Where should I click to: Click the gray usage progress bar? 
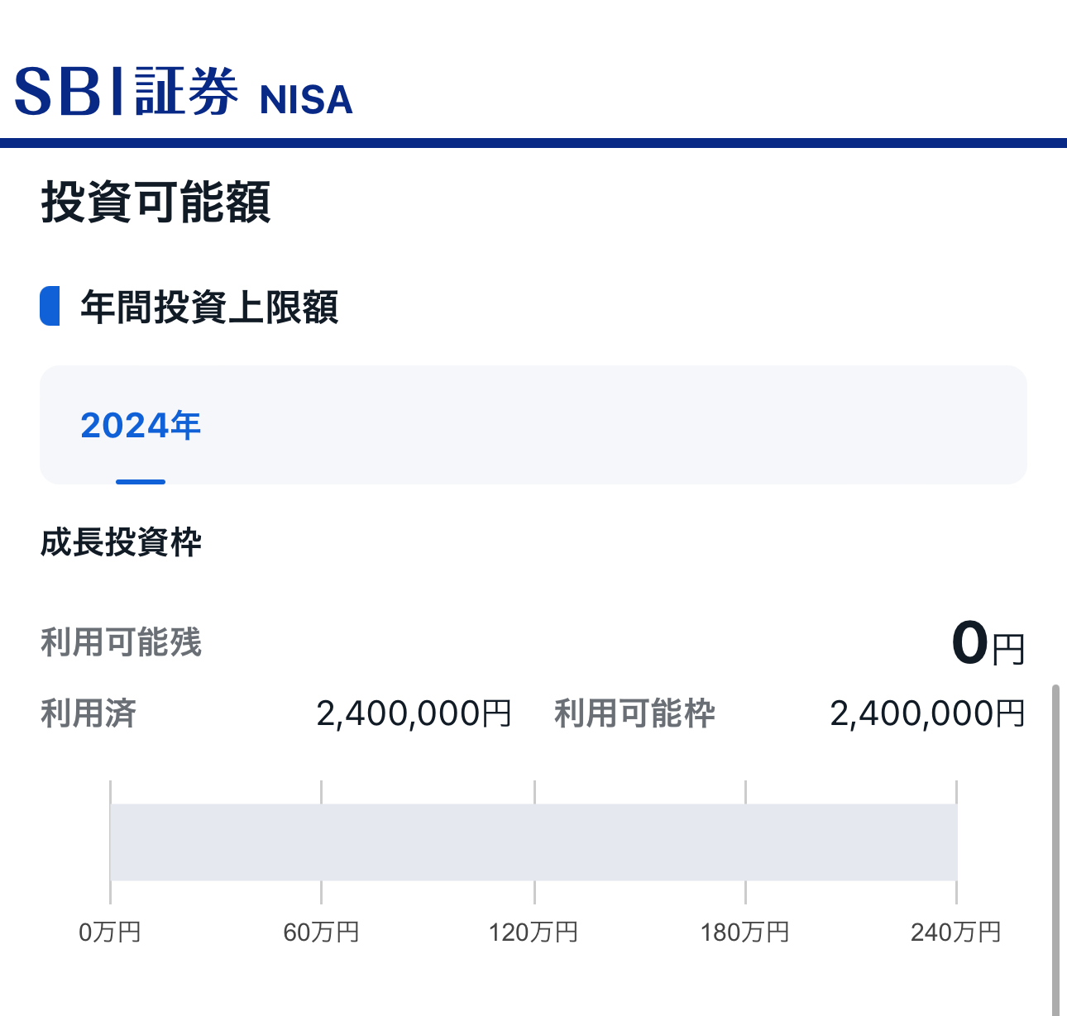(533, 842)
